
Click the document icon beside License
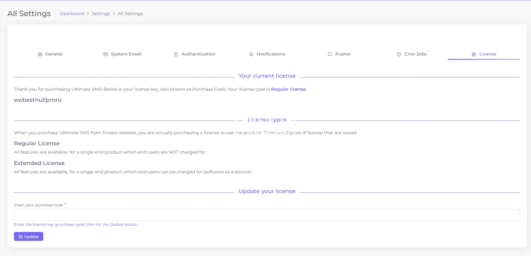474,54
